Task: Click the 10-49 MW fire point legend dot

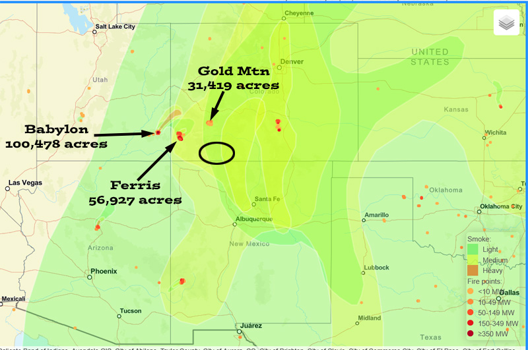Action: point(471,302)
